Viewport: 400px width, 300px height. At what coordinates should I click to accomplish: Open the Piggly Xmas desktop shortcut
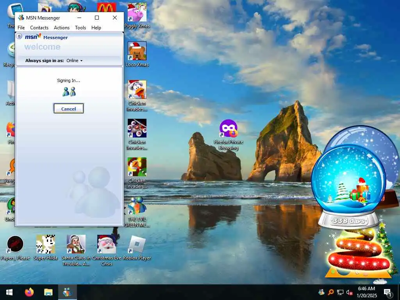tap(137, 16)
